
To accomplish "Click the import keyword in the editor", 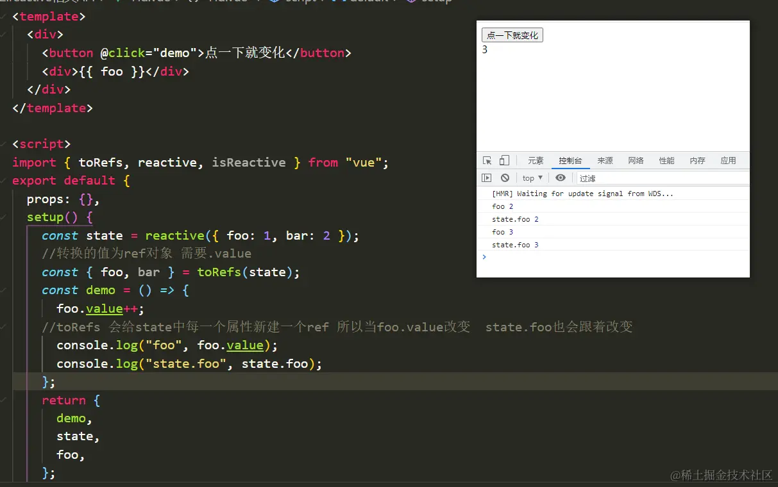I will point(34,163).
